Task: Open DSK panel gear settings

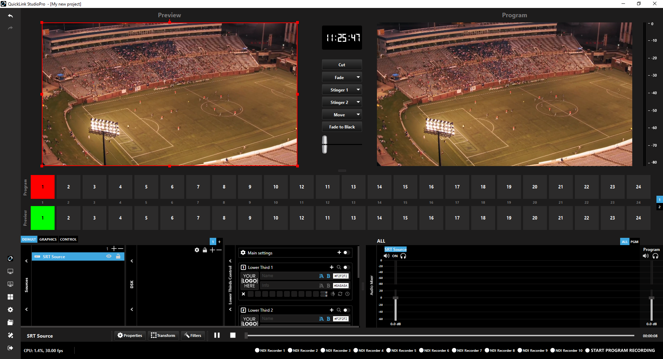Action: tap(197, 250)
